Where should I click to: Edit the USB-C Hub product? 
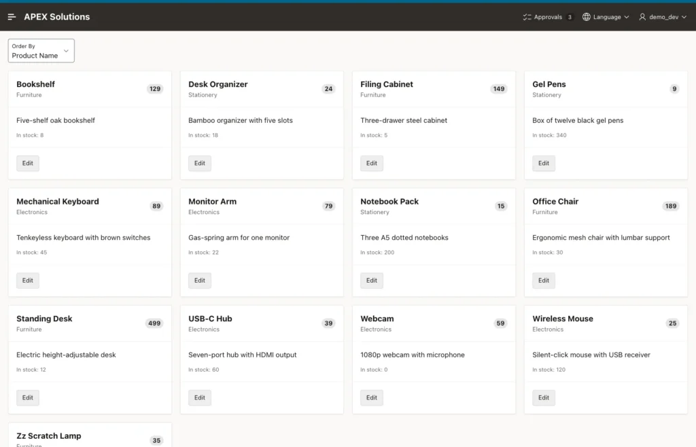tap(200, 397)
